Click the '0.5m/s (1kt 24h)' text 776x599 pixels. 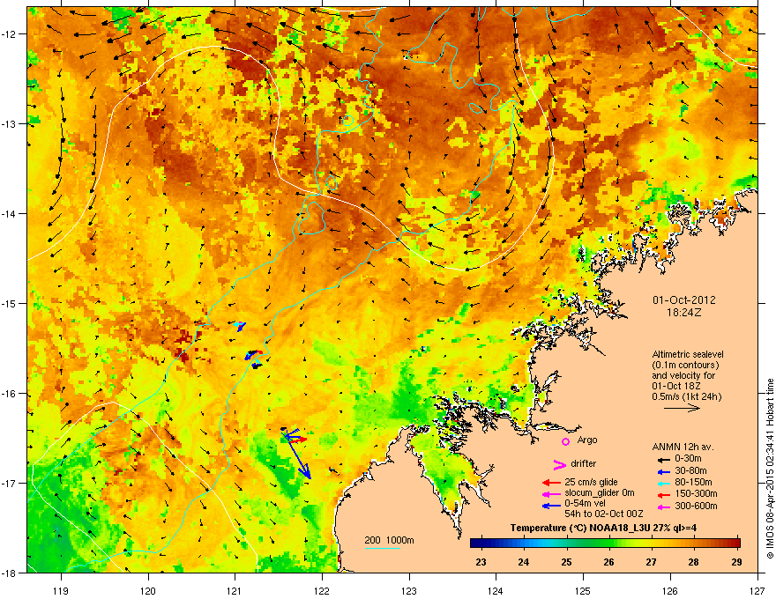point(686,396)
